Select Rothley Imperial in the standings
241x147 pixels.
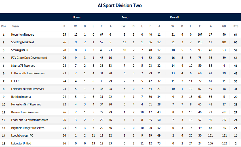(21, 97)
